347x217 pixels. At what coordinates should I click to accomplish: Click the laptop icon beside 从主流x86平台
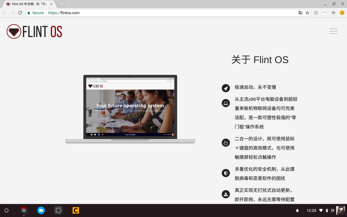point(226,103)
